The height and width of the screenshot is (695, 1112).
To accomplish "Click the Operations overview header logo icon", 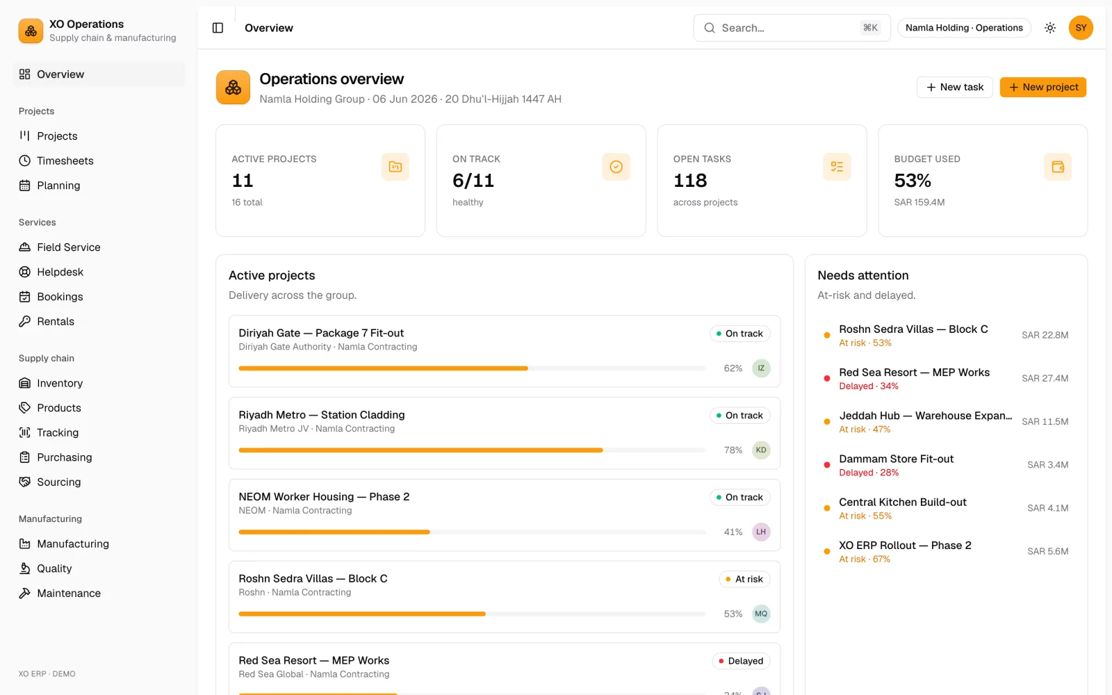I will point(233,88).
